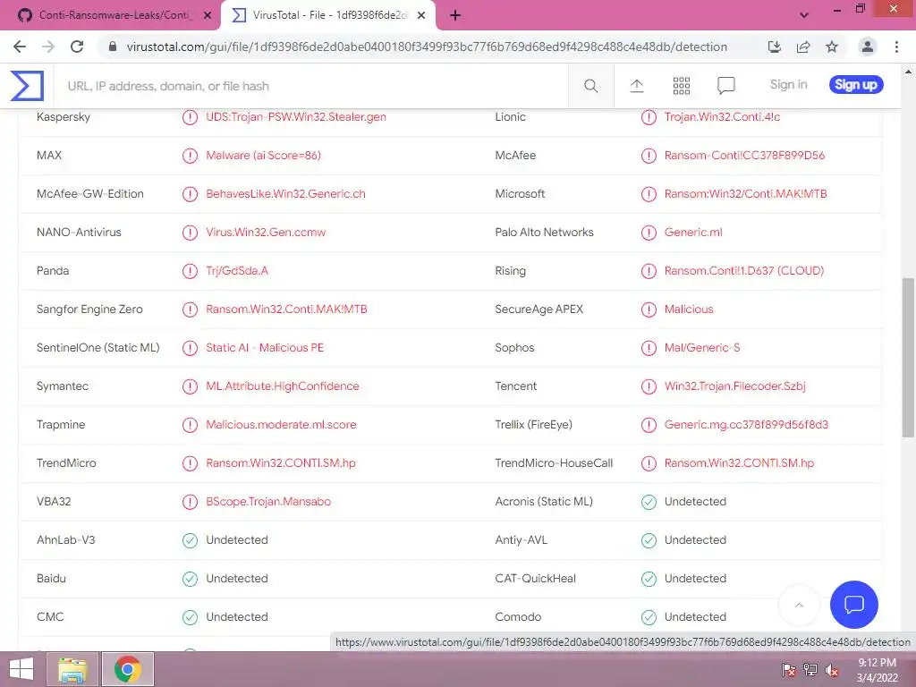Viewport: 916px width, 687px height.
Task: Click the install app icon in address bar
Action: coord(775,47)
